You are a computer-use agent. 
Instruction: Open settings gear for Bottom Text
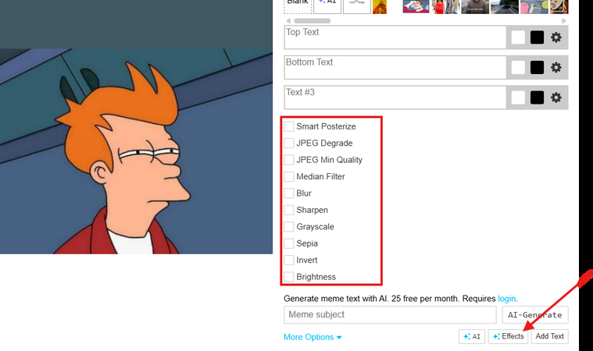[x=556, y=67]
